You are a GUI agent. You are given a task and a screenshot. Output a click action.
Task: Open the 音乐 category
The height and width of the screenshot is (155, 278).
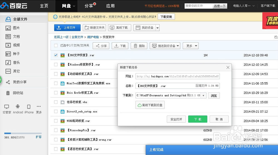13,63
